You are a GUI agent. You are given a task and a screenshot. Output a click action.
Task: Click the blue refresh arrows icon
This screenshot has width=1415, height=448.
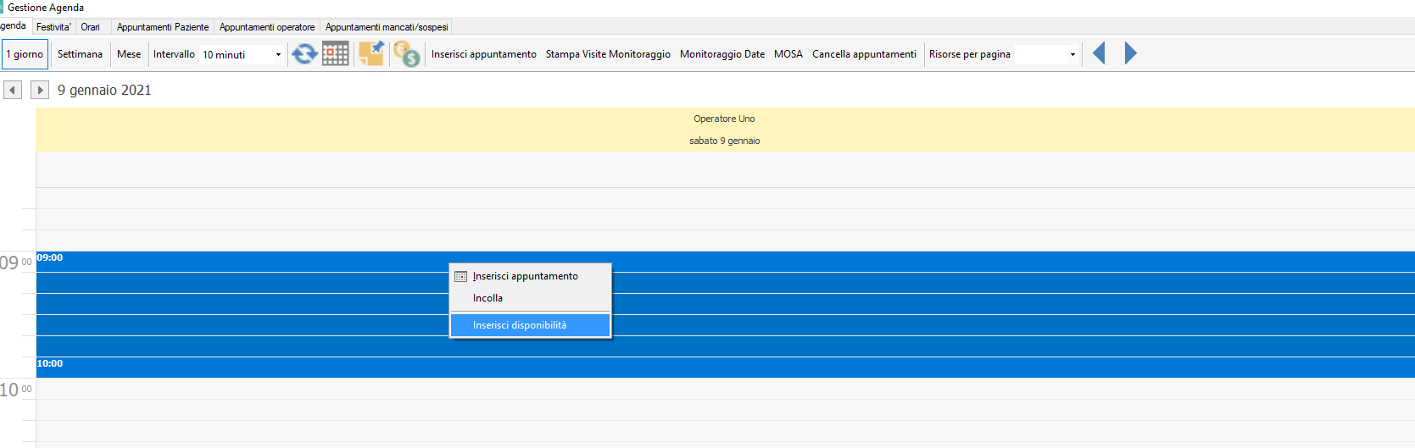304,54
